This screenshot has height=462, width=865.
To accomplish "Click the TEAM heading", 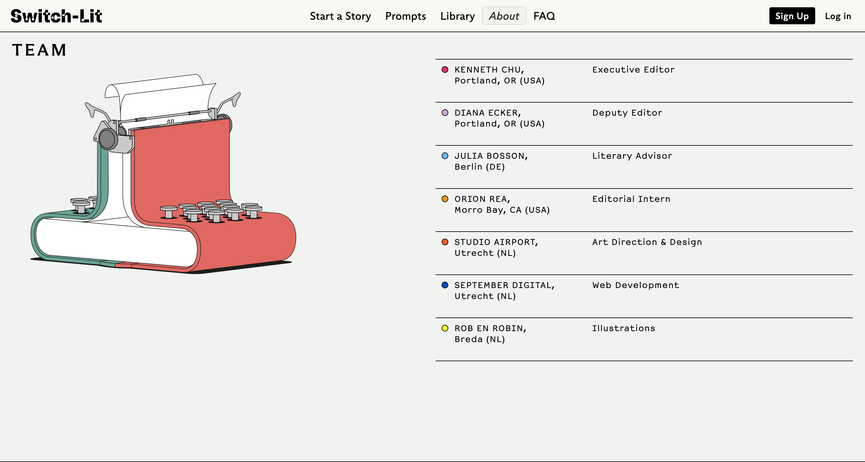I will [40, 50].
